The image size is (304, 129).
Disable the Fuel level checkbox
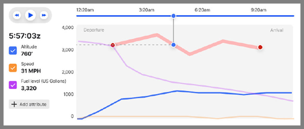point(13,85)
